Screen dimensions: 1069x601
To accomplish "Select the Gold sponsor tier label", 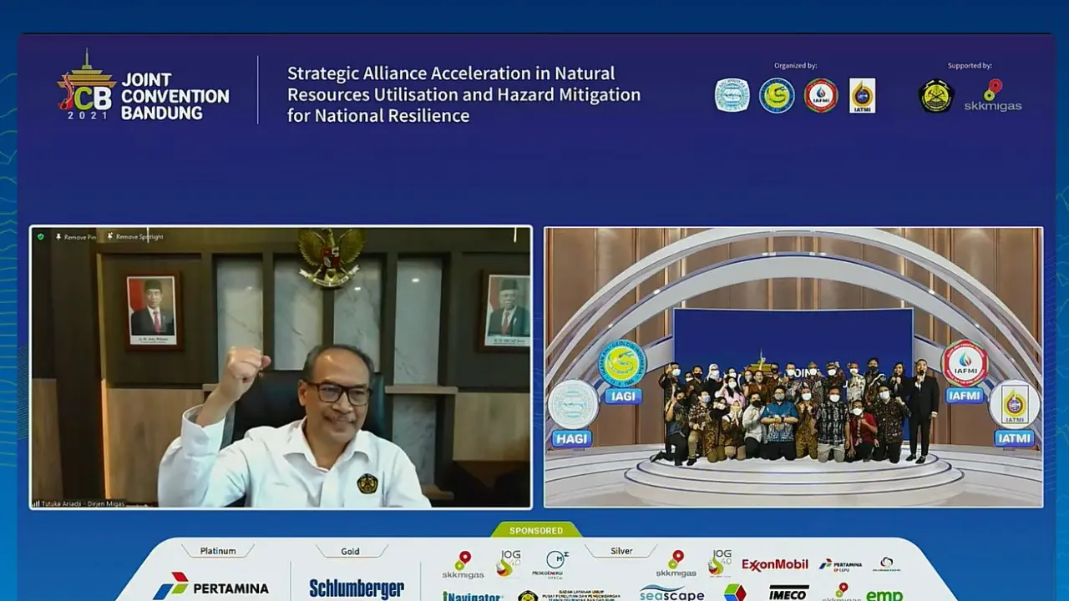I will coord(350,551).
